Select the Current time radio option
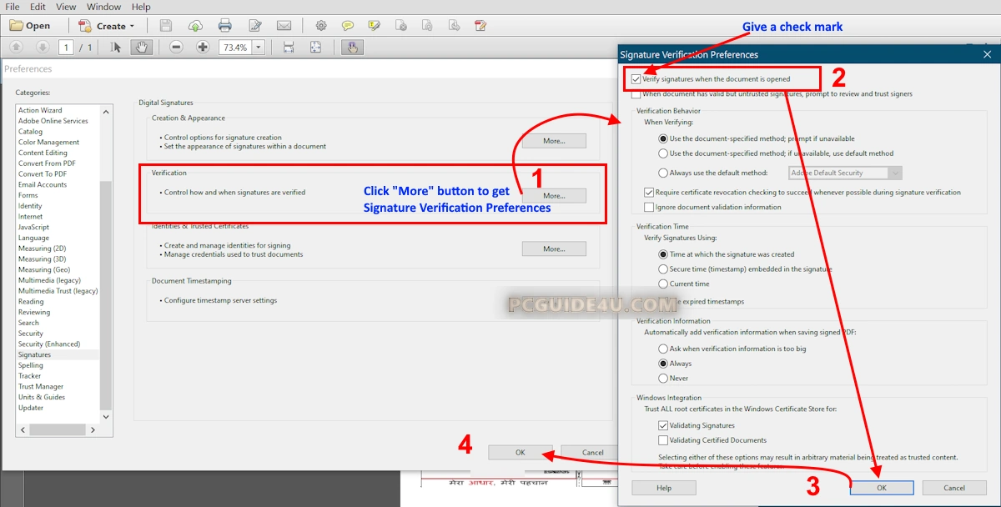Image resolution: width=1001 pixels, height=507 pixels. [663, 284]
